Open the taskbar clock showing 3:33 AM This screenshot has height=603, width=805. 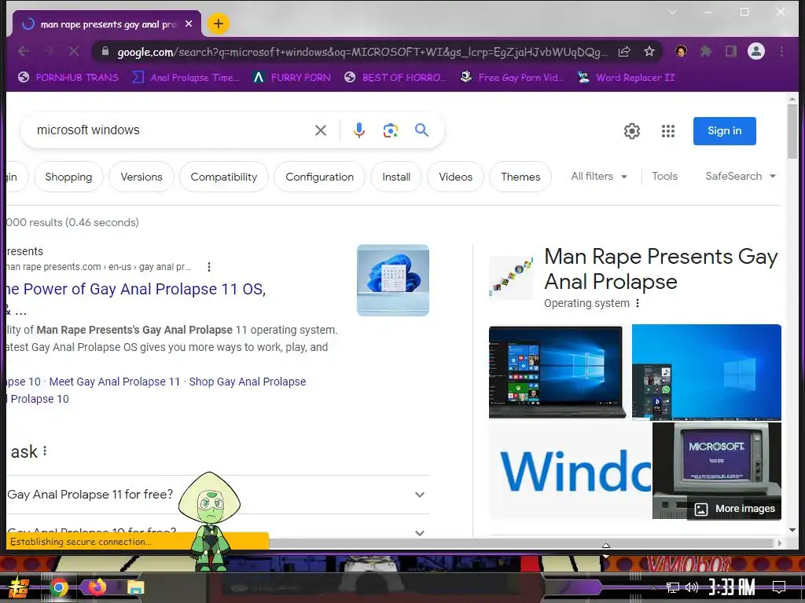click(x=731, y=587)
